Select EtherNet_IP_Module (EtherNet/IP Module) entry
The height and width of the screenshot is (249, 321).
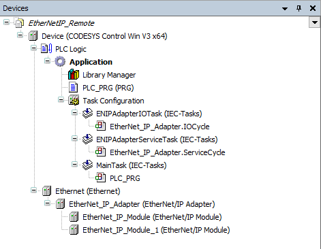(x=152, y=217)
